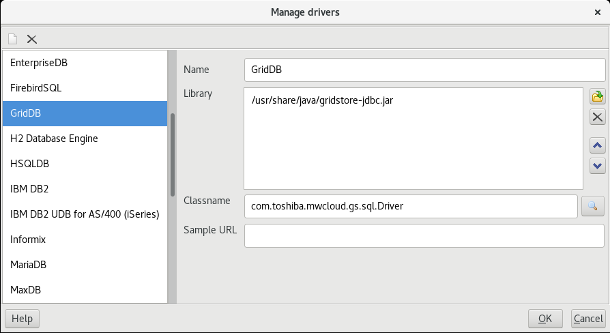Close the Manage drivers dialog

point(598,12)
